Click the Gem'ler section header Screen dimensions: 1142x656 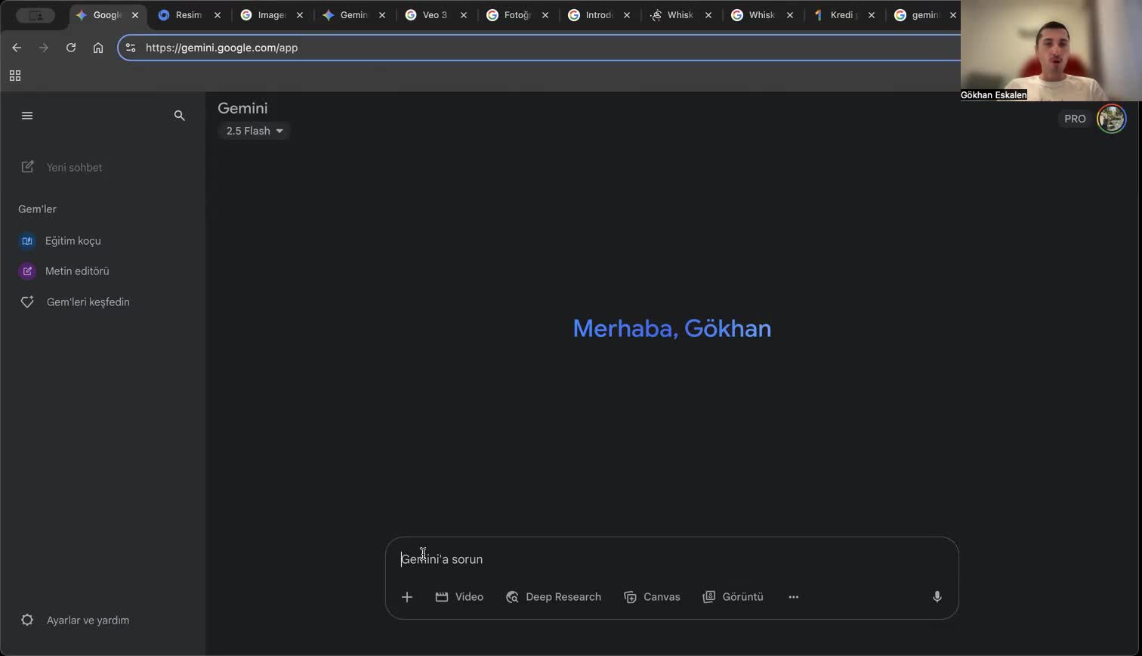[x=37, y=209]
